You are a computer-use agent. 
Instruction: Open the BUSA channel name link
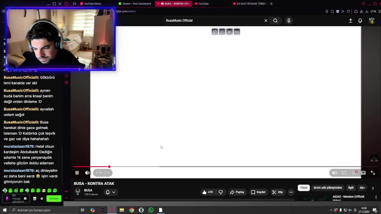pos(88,190)
